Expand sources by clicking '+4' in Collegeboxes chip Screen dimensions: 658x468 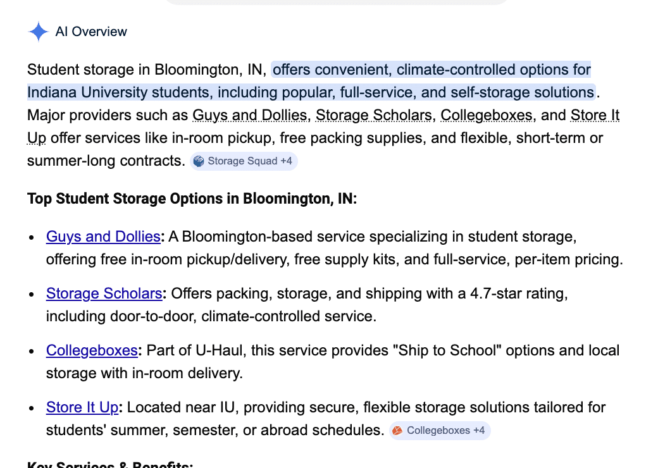pos(478,430)
